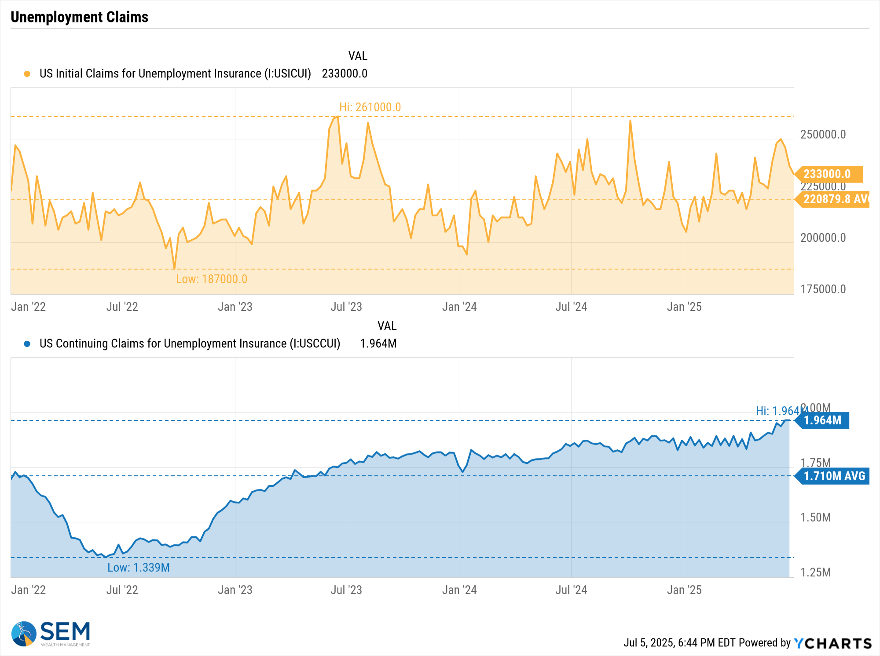Click the Unemployment Claims title
Screen dimensions: 880x656
tap(80, 17)
